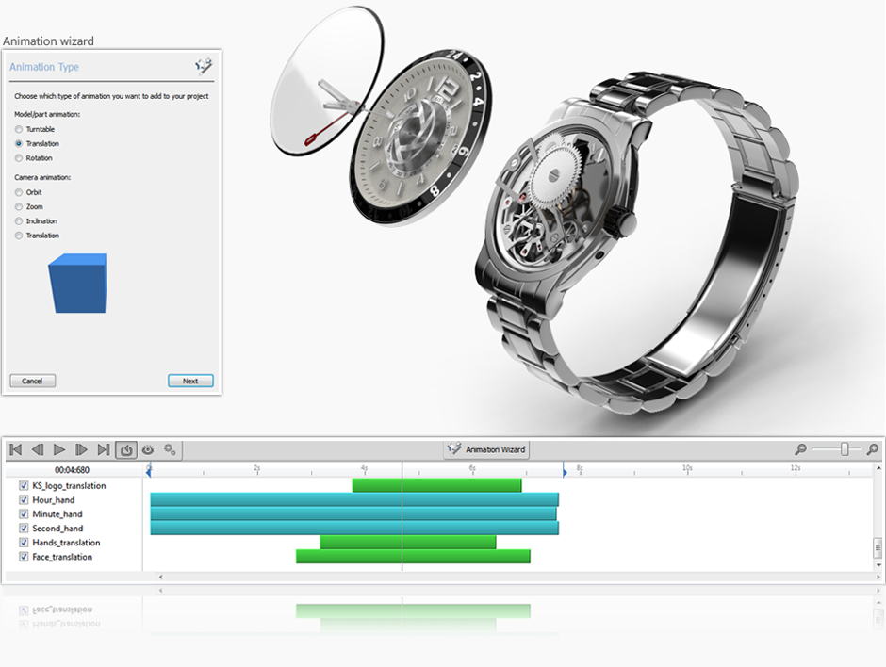This screenshot has width=886, height=667.
Task: Select the Orbit camera animation
Action: [19, 192]
